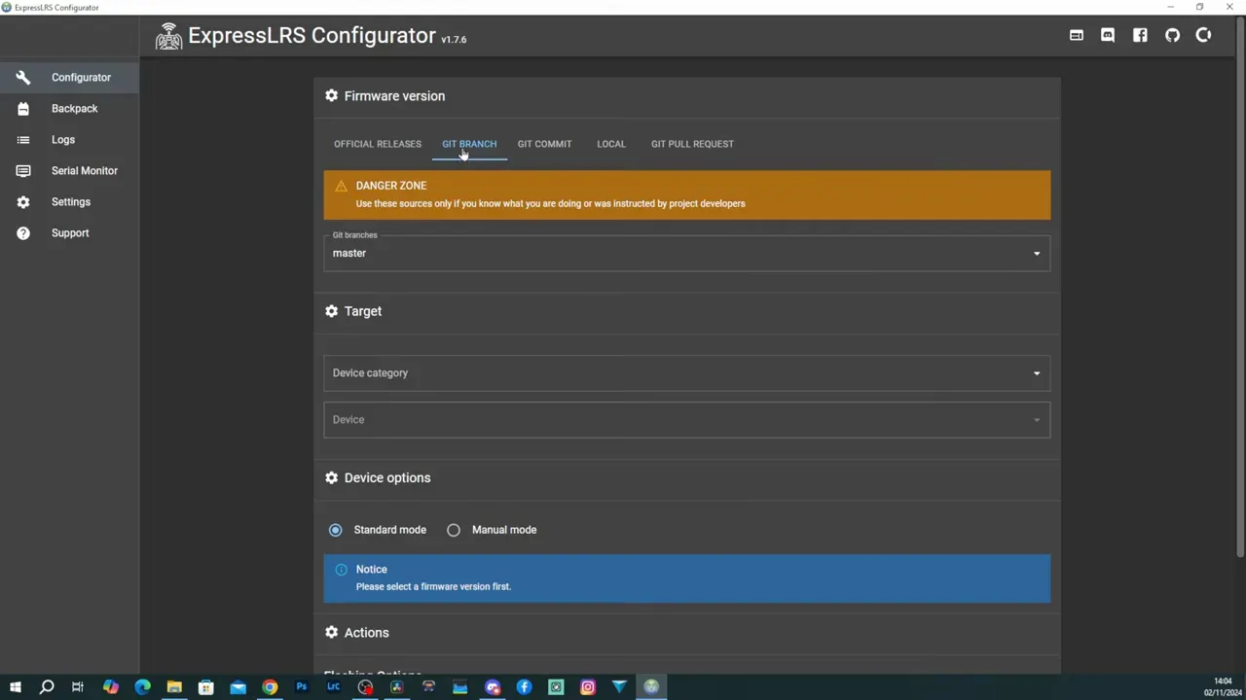Launch Lightroom Classic from the taskbar
Image resolution: width=1246 pixels, height=700 pixels.
tap(333, 687)
